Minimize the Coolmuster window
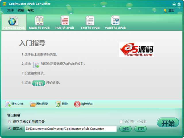The image size is (184, 138). (174, 5)
